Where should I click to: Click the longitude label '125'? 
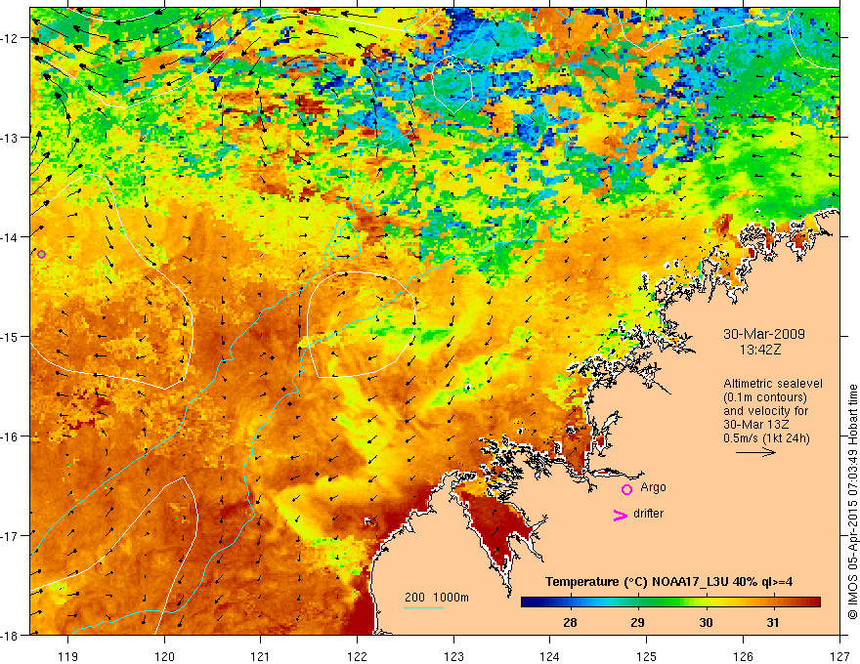click(x=647, y=656)
